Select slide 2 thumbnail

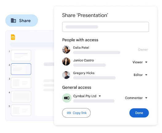pyautogui.click(x=21, y=69)
